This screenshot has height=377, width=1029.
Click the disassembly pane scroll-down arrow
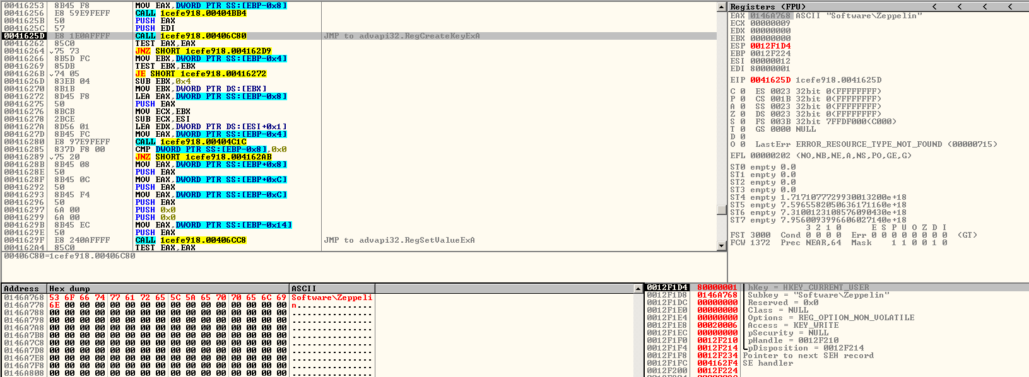point(722,246)
